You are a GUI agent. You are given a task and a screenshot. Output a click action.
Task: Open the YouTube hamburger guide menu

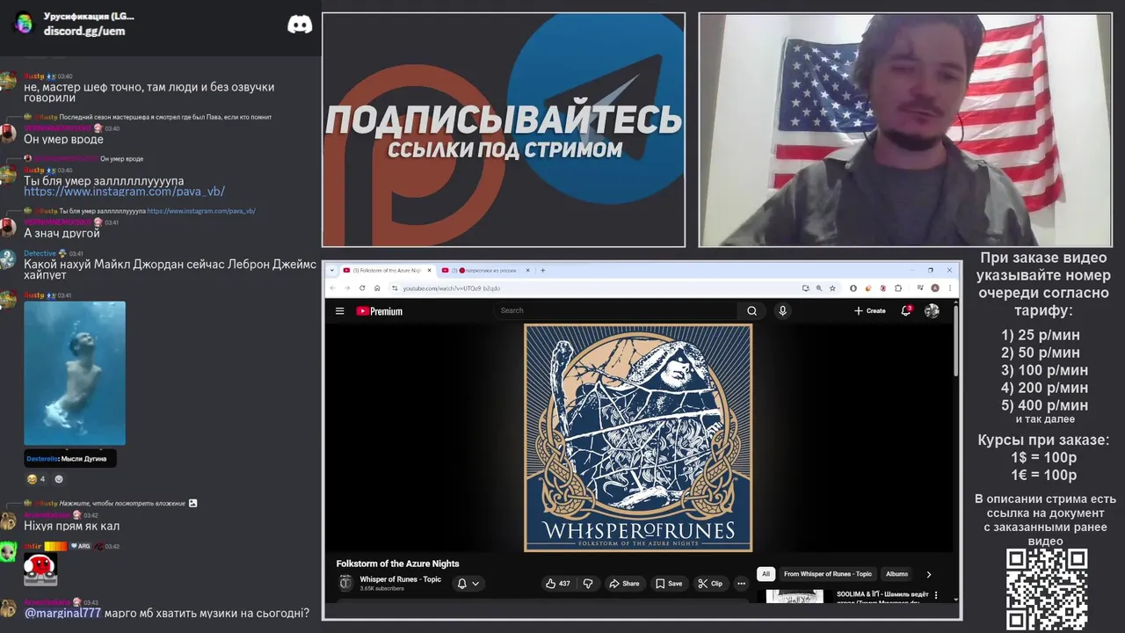point(339,310)
